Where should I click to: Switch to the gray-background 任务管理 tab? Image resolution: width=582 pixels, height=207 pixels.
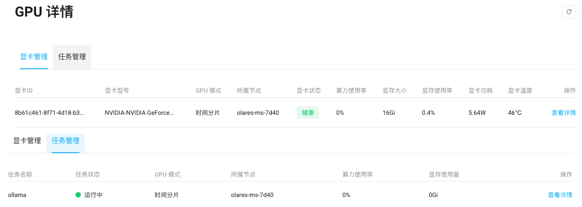point(72,57)
